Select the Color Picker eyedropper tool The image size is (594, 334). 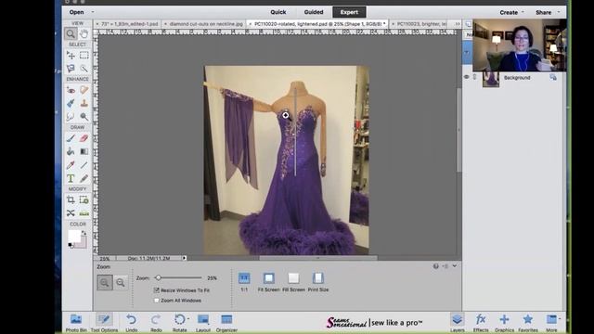click(x=71, y=165)
